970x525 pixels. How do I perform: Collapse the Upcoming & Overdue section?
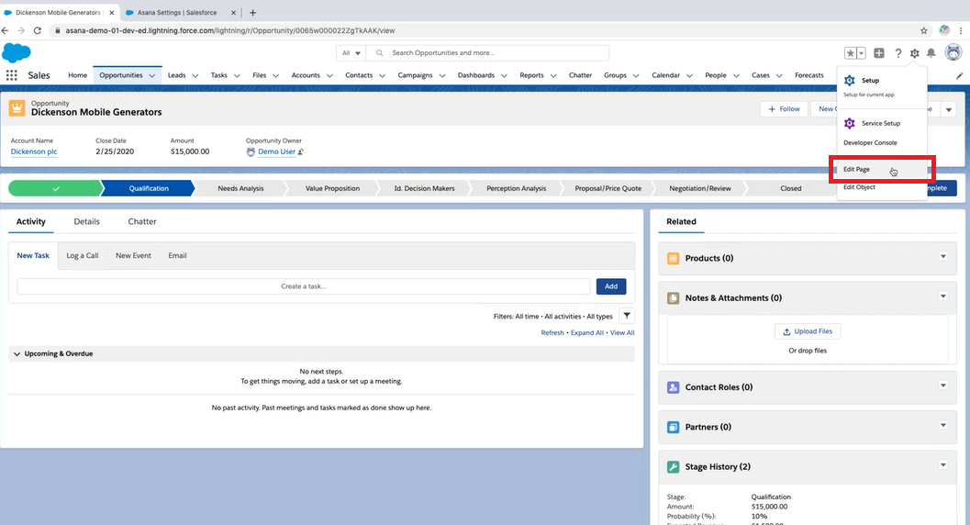pyautogui.click(x=17, y=354)
